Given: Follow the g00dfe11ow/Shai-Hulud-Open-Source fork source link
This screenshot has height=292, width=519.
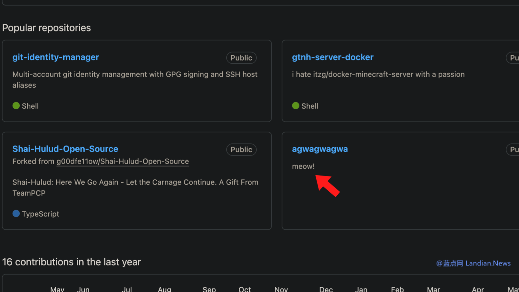Looking at the screenshot, I should coord(123,162).
